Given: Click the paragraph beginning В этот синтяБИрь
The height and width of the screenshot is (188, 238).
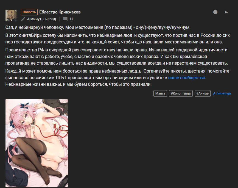Looking at the screenshot, I should [117, 38].
